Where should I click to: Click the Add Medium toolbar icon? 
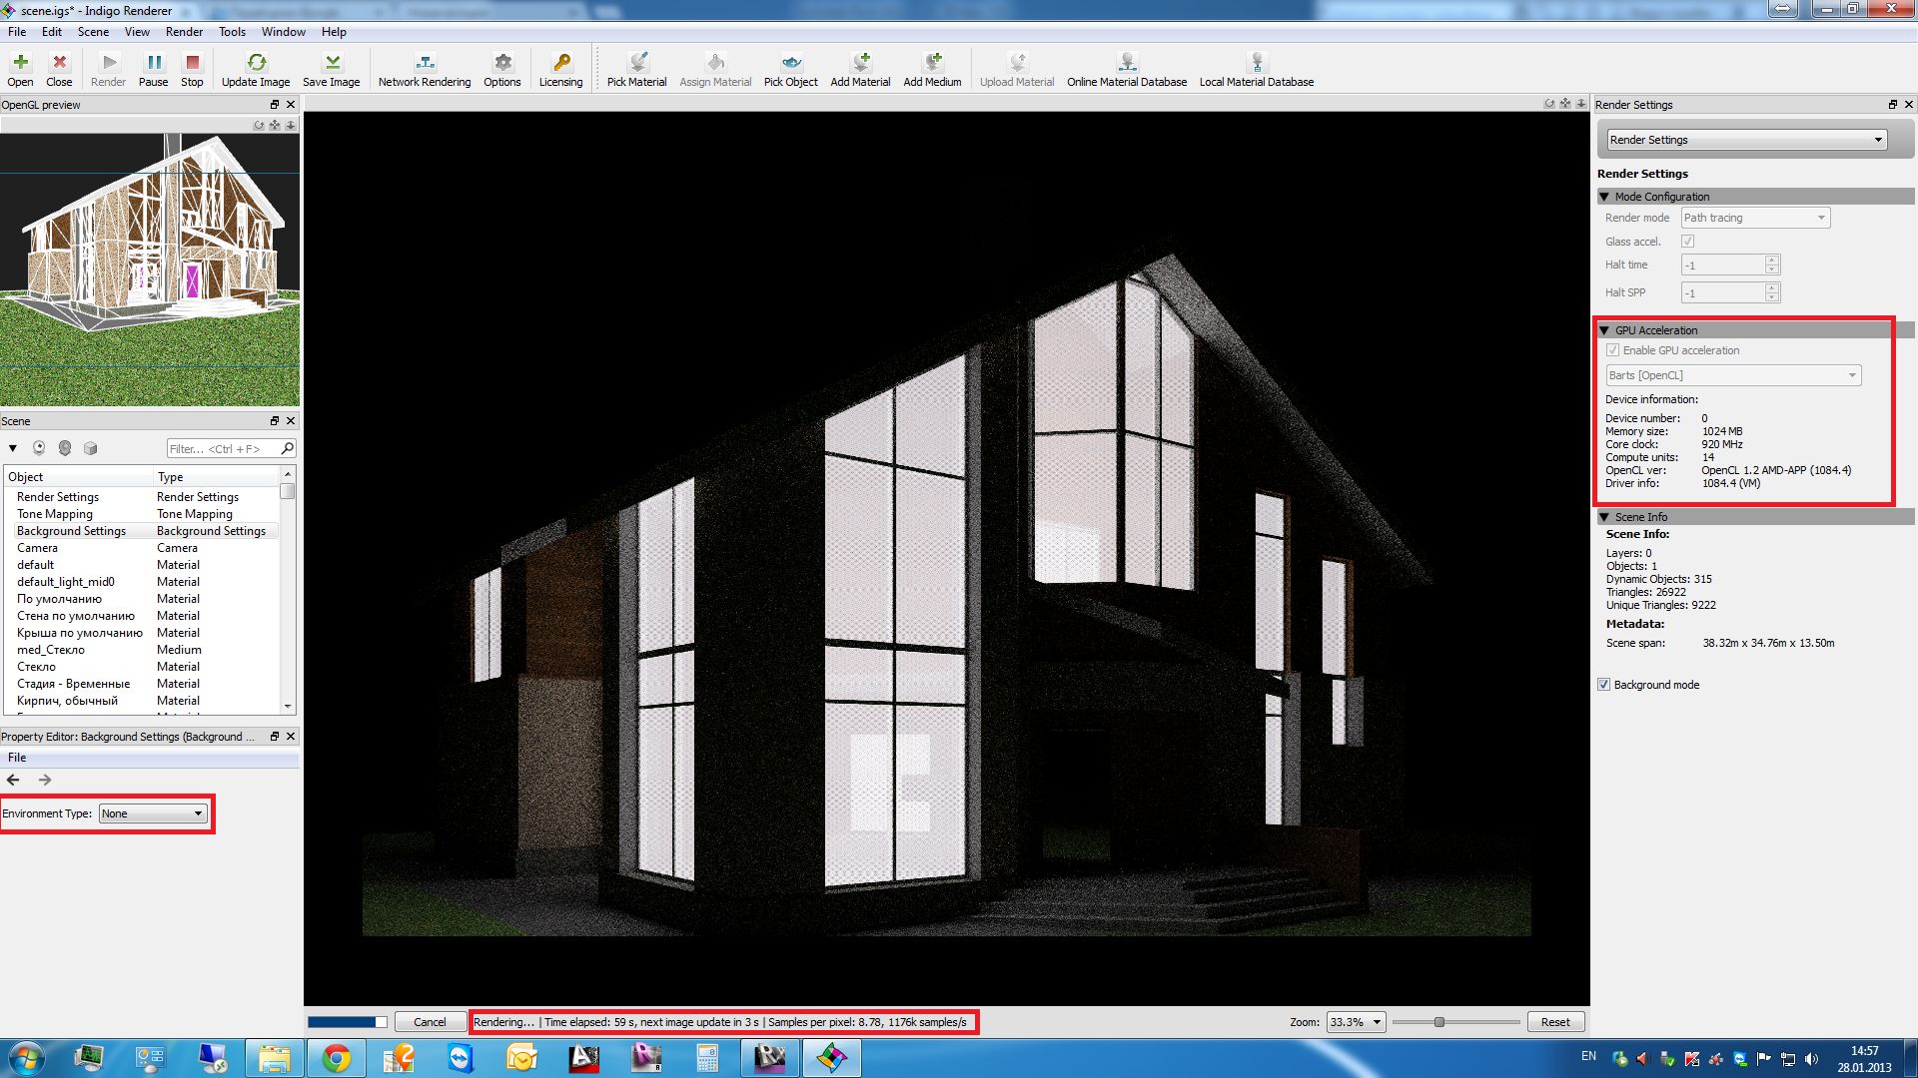tap(932, 63)
